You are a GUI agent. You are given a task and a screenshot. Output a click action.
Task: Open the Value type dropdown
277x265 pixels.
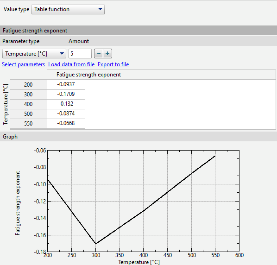pos(68,9)
